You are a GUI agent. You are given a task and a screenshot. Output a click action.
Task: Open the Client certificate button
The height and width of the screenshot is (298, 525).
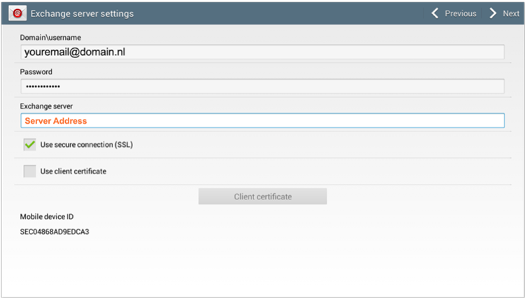point(262,197)
